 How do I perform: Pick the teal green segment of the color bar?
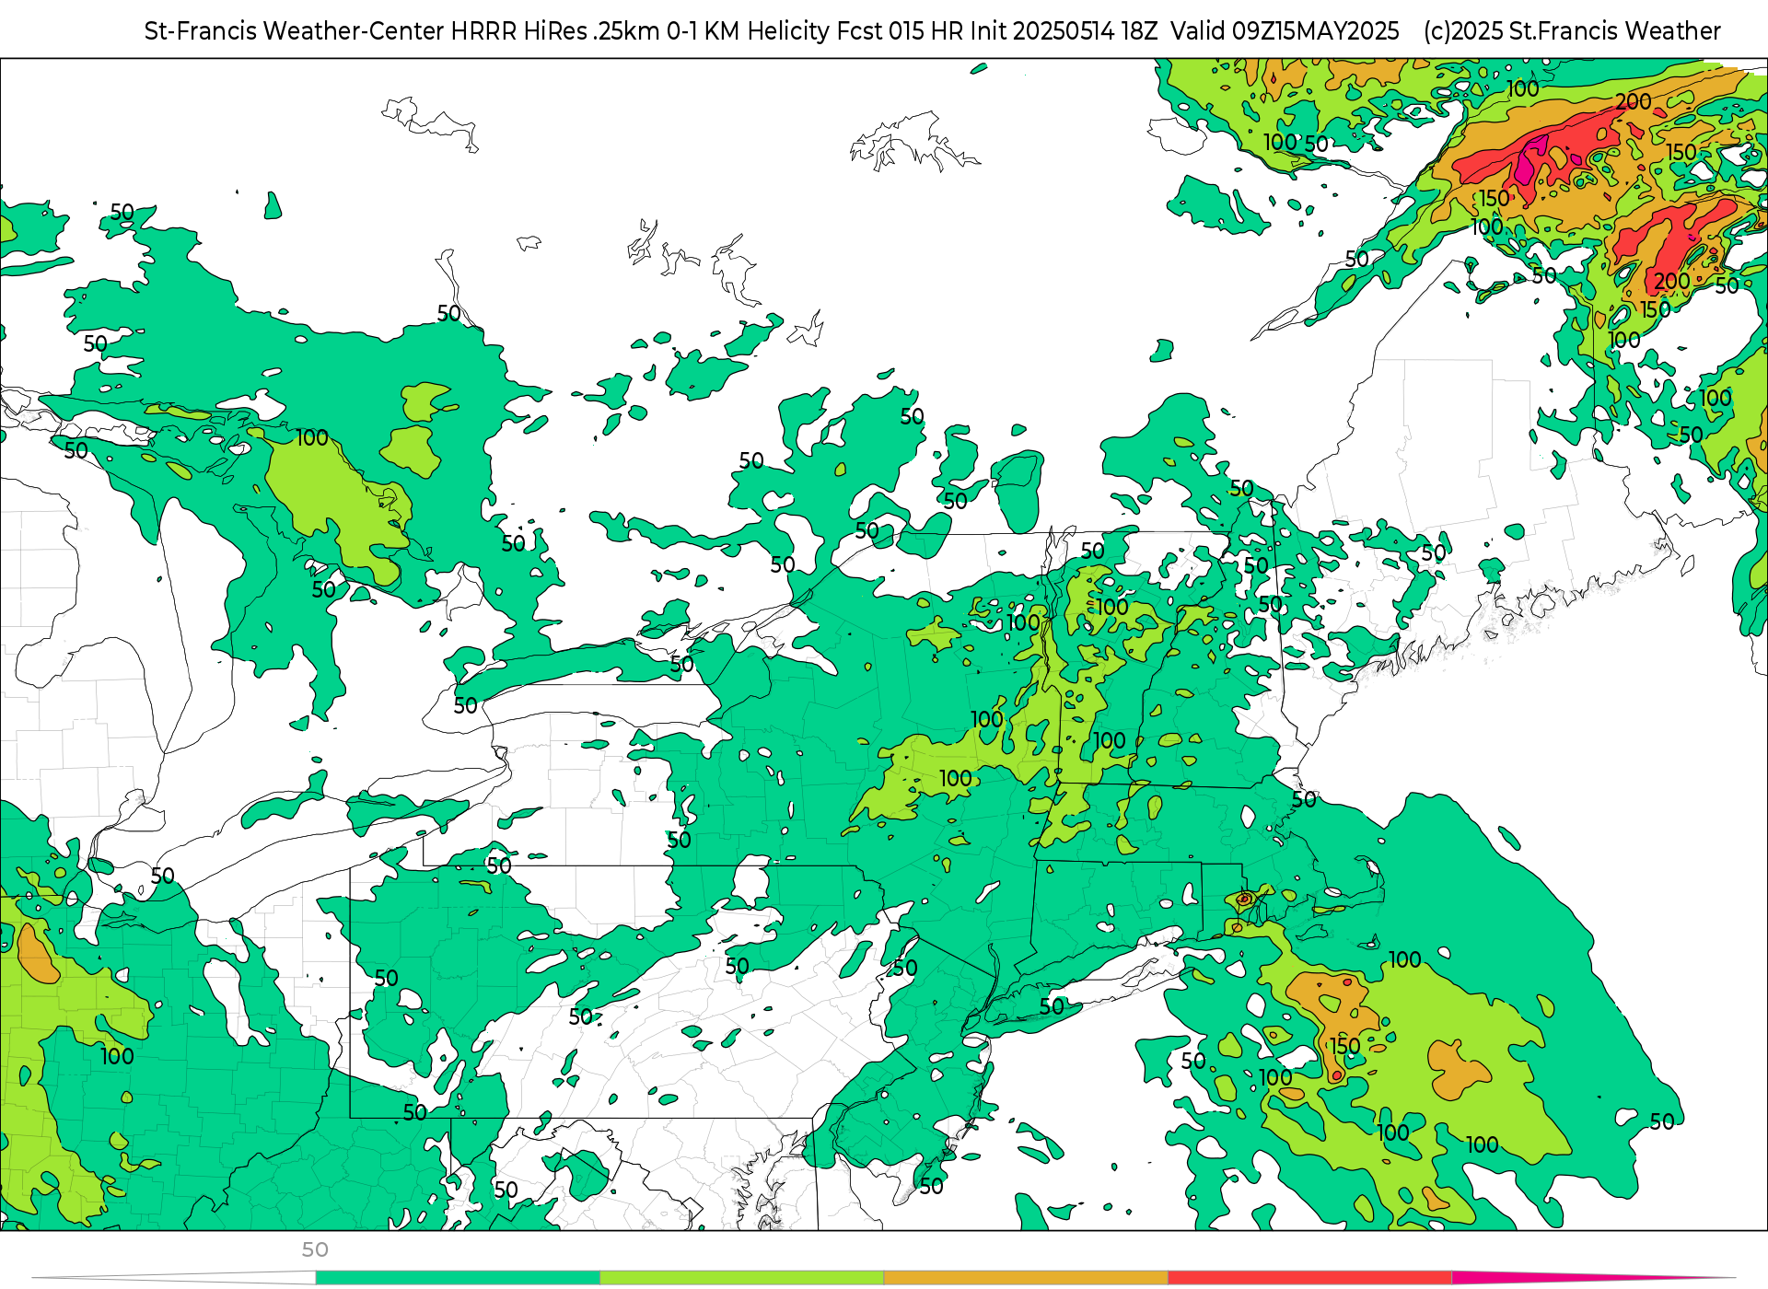[x=458, y=1277]
